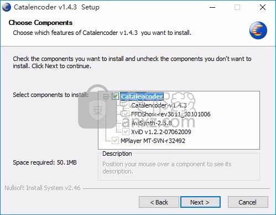This screenshot has height=215, width=276.
Task: Toggle the AviSynth-2.5.8 checkbox
Action: [126, 123]
